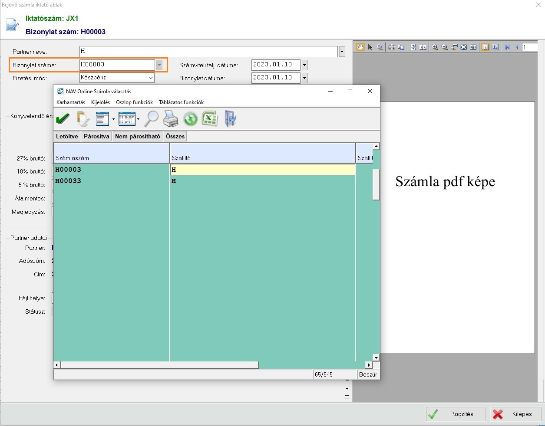Screen dimensions: 545x426
Task: Click the magnifying glass search icon
Action: (152, 118)
